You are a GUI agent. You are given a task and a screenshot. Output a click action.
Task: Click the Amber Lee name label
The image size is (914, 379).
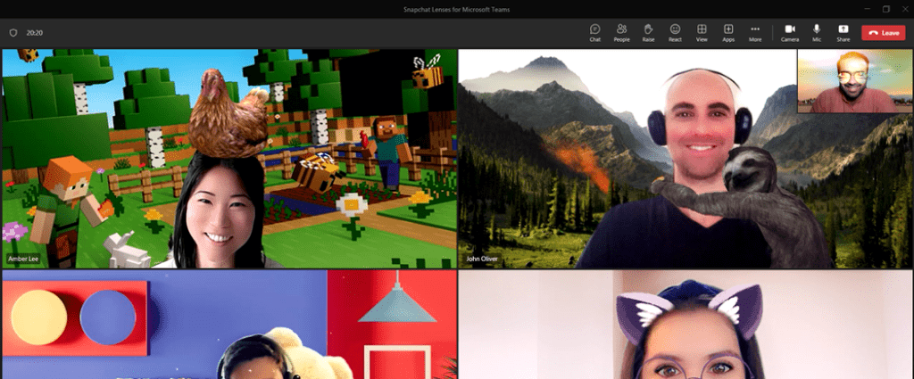[23, 259]
